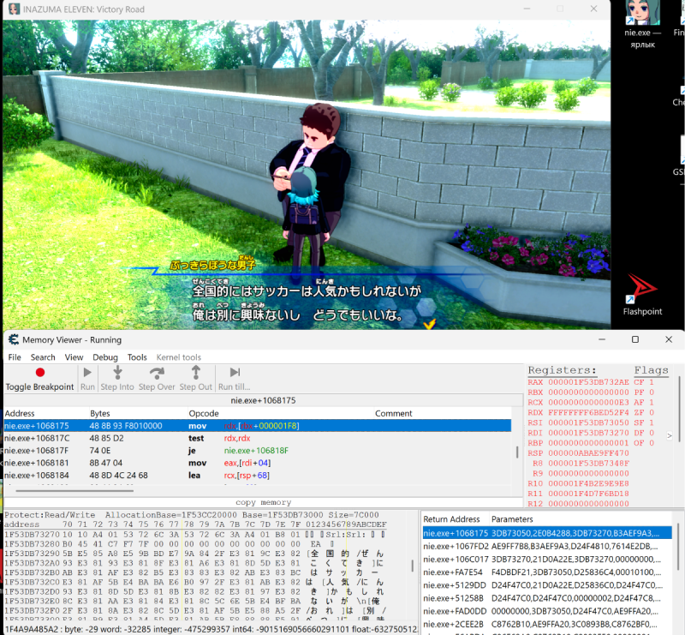Click the RCX register value
Screen dimensions: 685x635
[x=588, y=403]
